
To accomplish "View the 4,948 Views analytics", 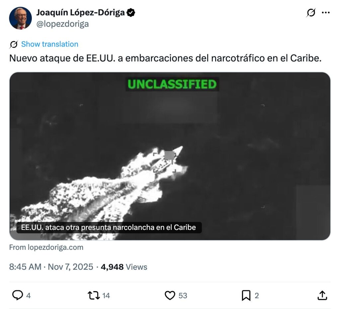I will point(124,267).
